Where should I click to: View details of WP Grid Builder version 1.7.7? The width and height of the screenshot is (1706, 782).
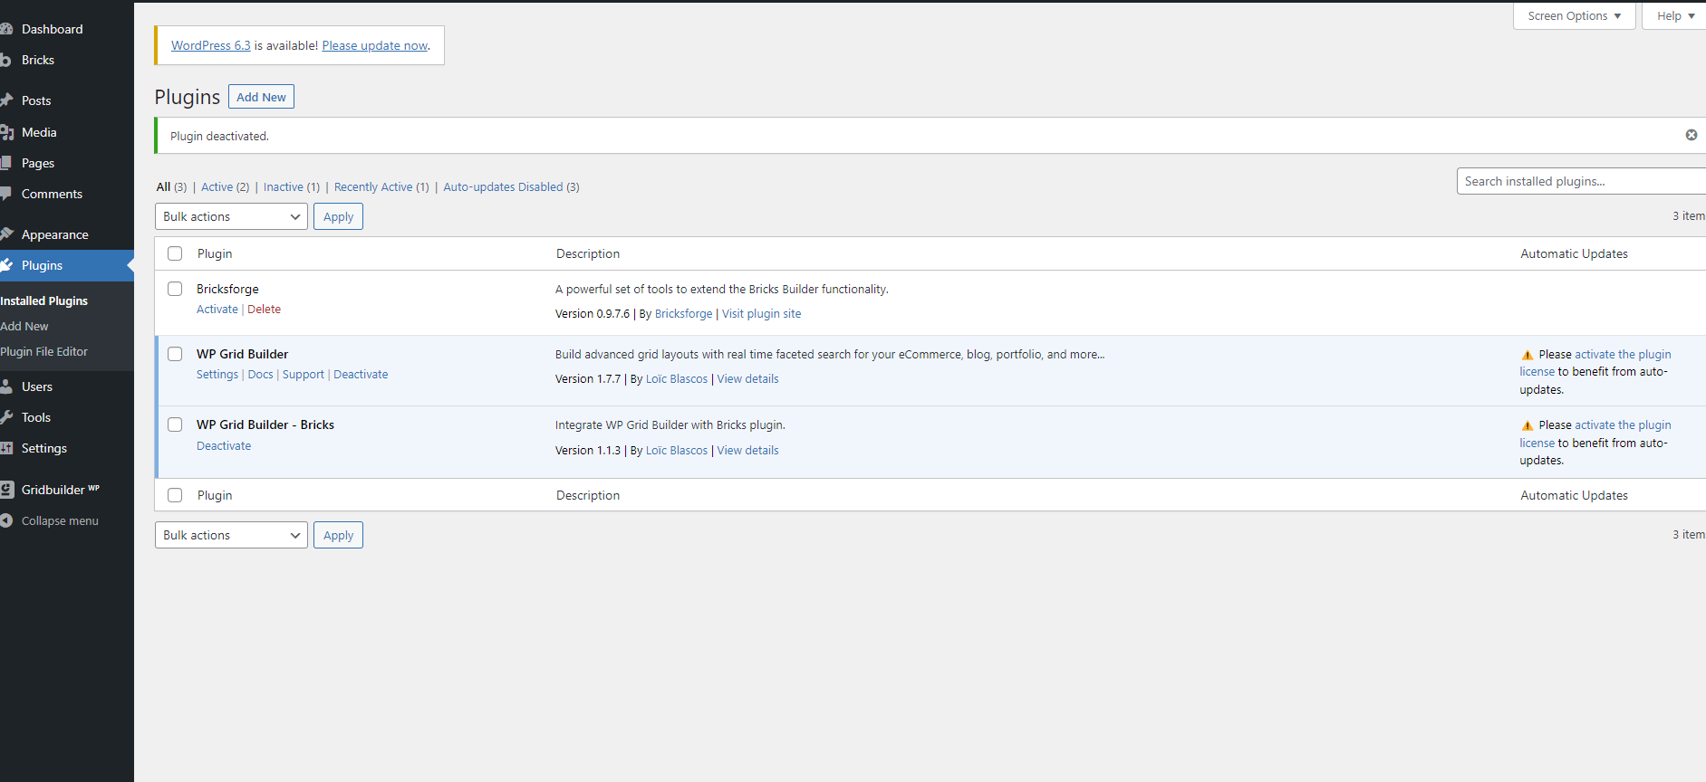pyautogui.click(x=747, y=378)
